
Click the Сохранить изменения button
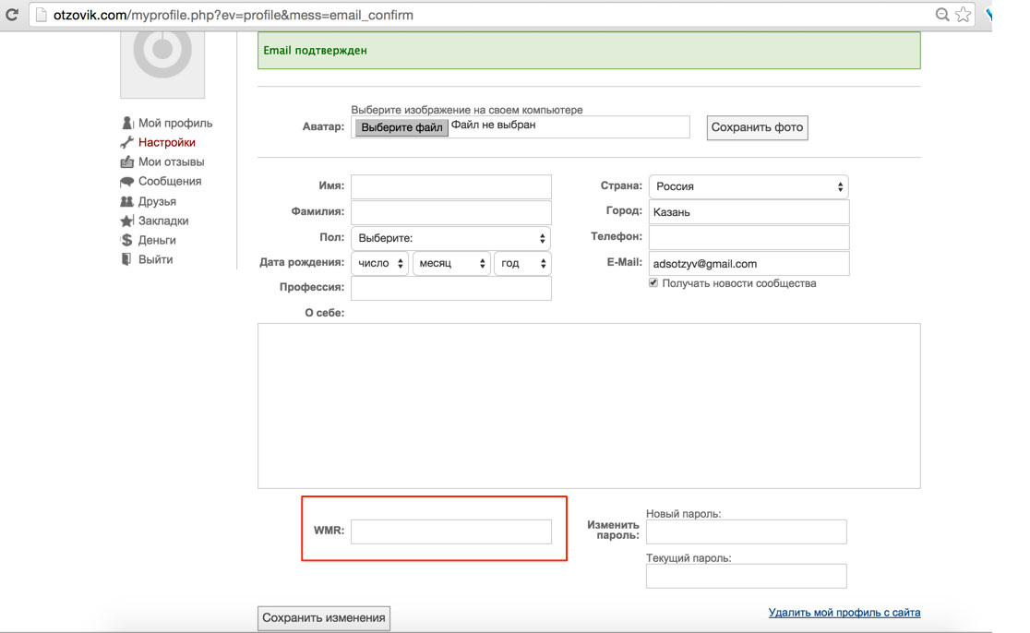click(x=324, y=618)
